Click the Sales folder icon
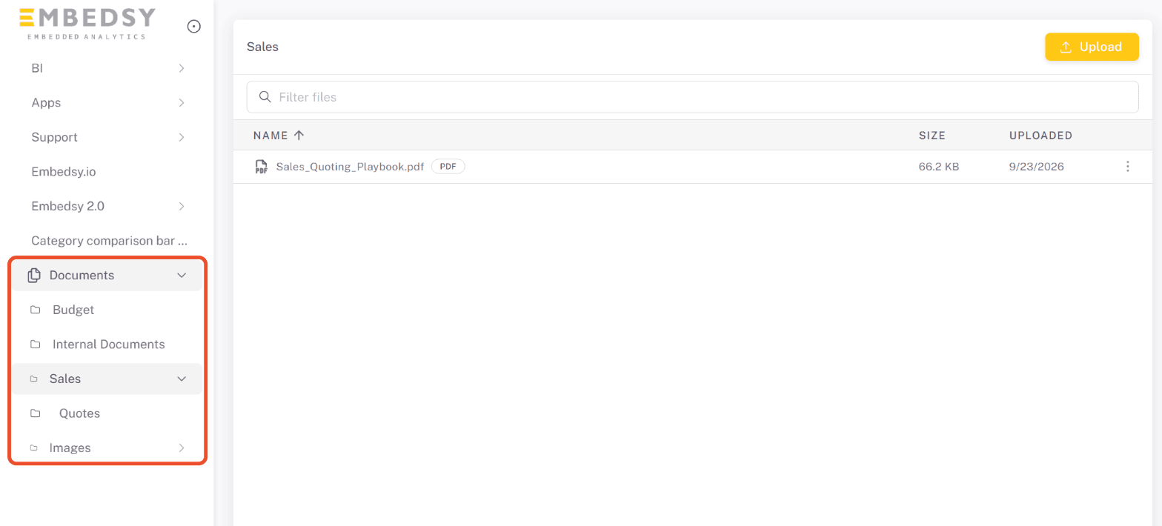 click(x=33, y=379)
